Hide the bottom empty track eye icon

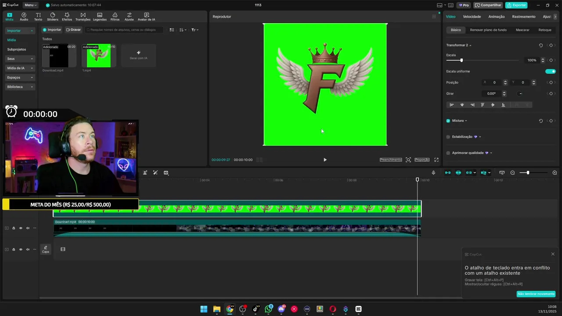click(21, 249)
